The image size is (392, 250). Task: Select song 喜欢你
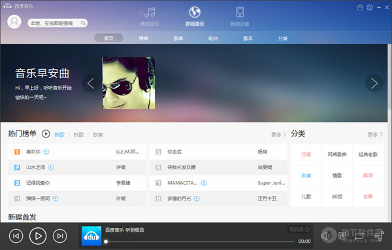[33, 152]
